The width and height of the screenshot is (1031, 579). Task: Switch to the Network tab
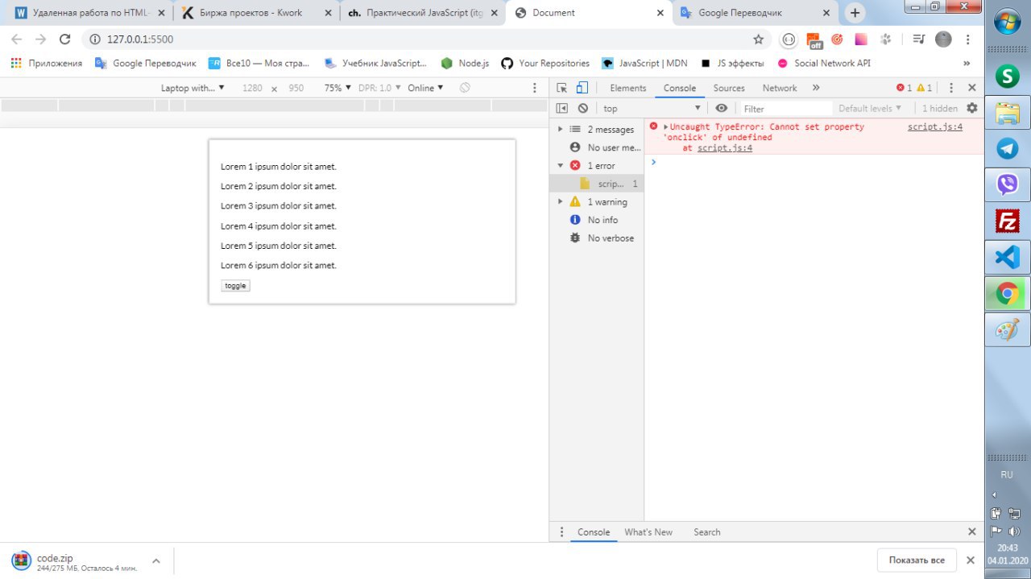pyautogui.click(x=780, y=88)
